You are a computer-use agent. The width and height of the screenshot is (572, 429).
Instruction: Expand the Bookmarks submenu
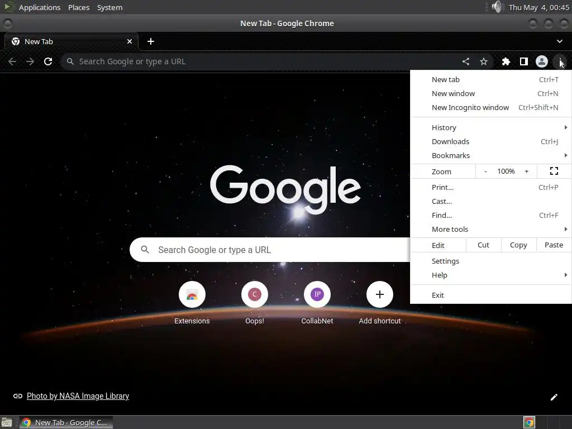(490, 155)
